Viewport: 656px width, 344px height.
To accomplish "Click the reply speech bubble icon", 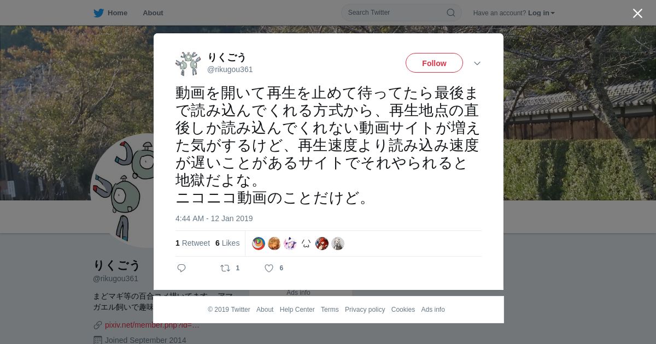I will (x=181, y=268).
